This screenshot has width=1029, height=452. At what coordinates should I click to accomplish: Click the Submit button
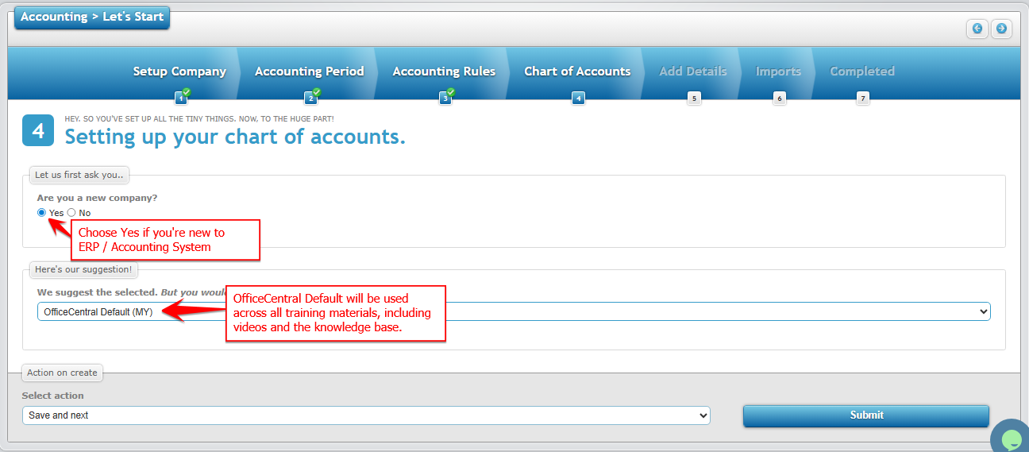pyautogui.click(x=866, y=415)
